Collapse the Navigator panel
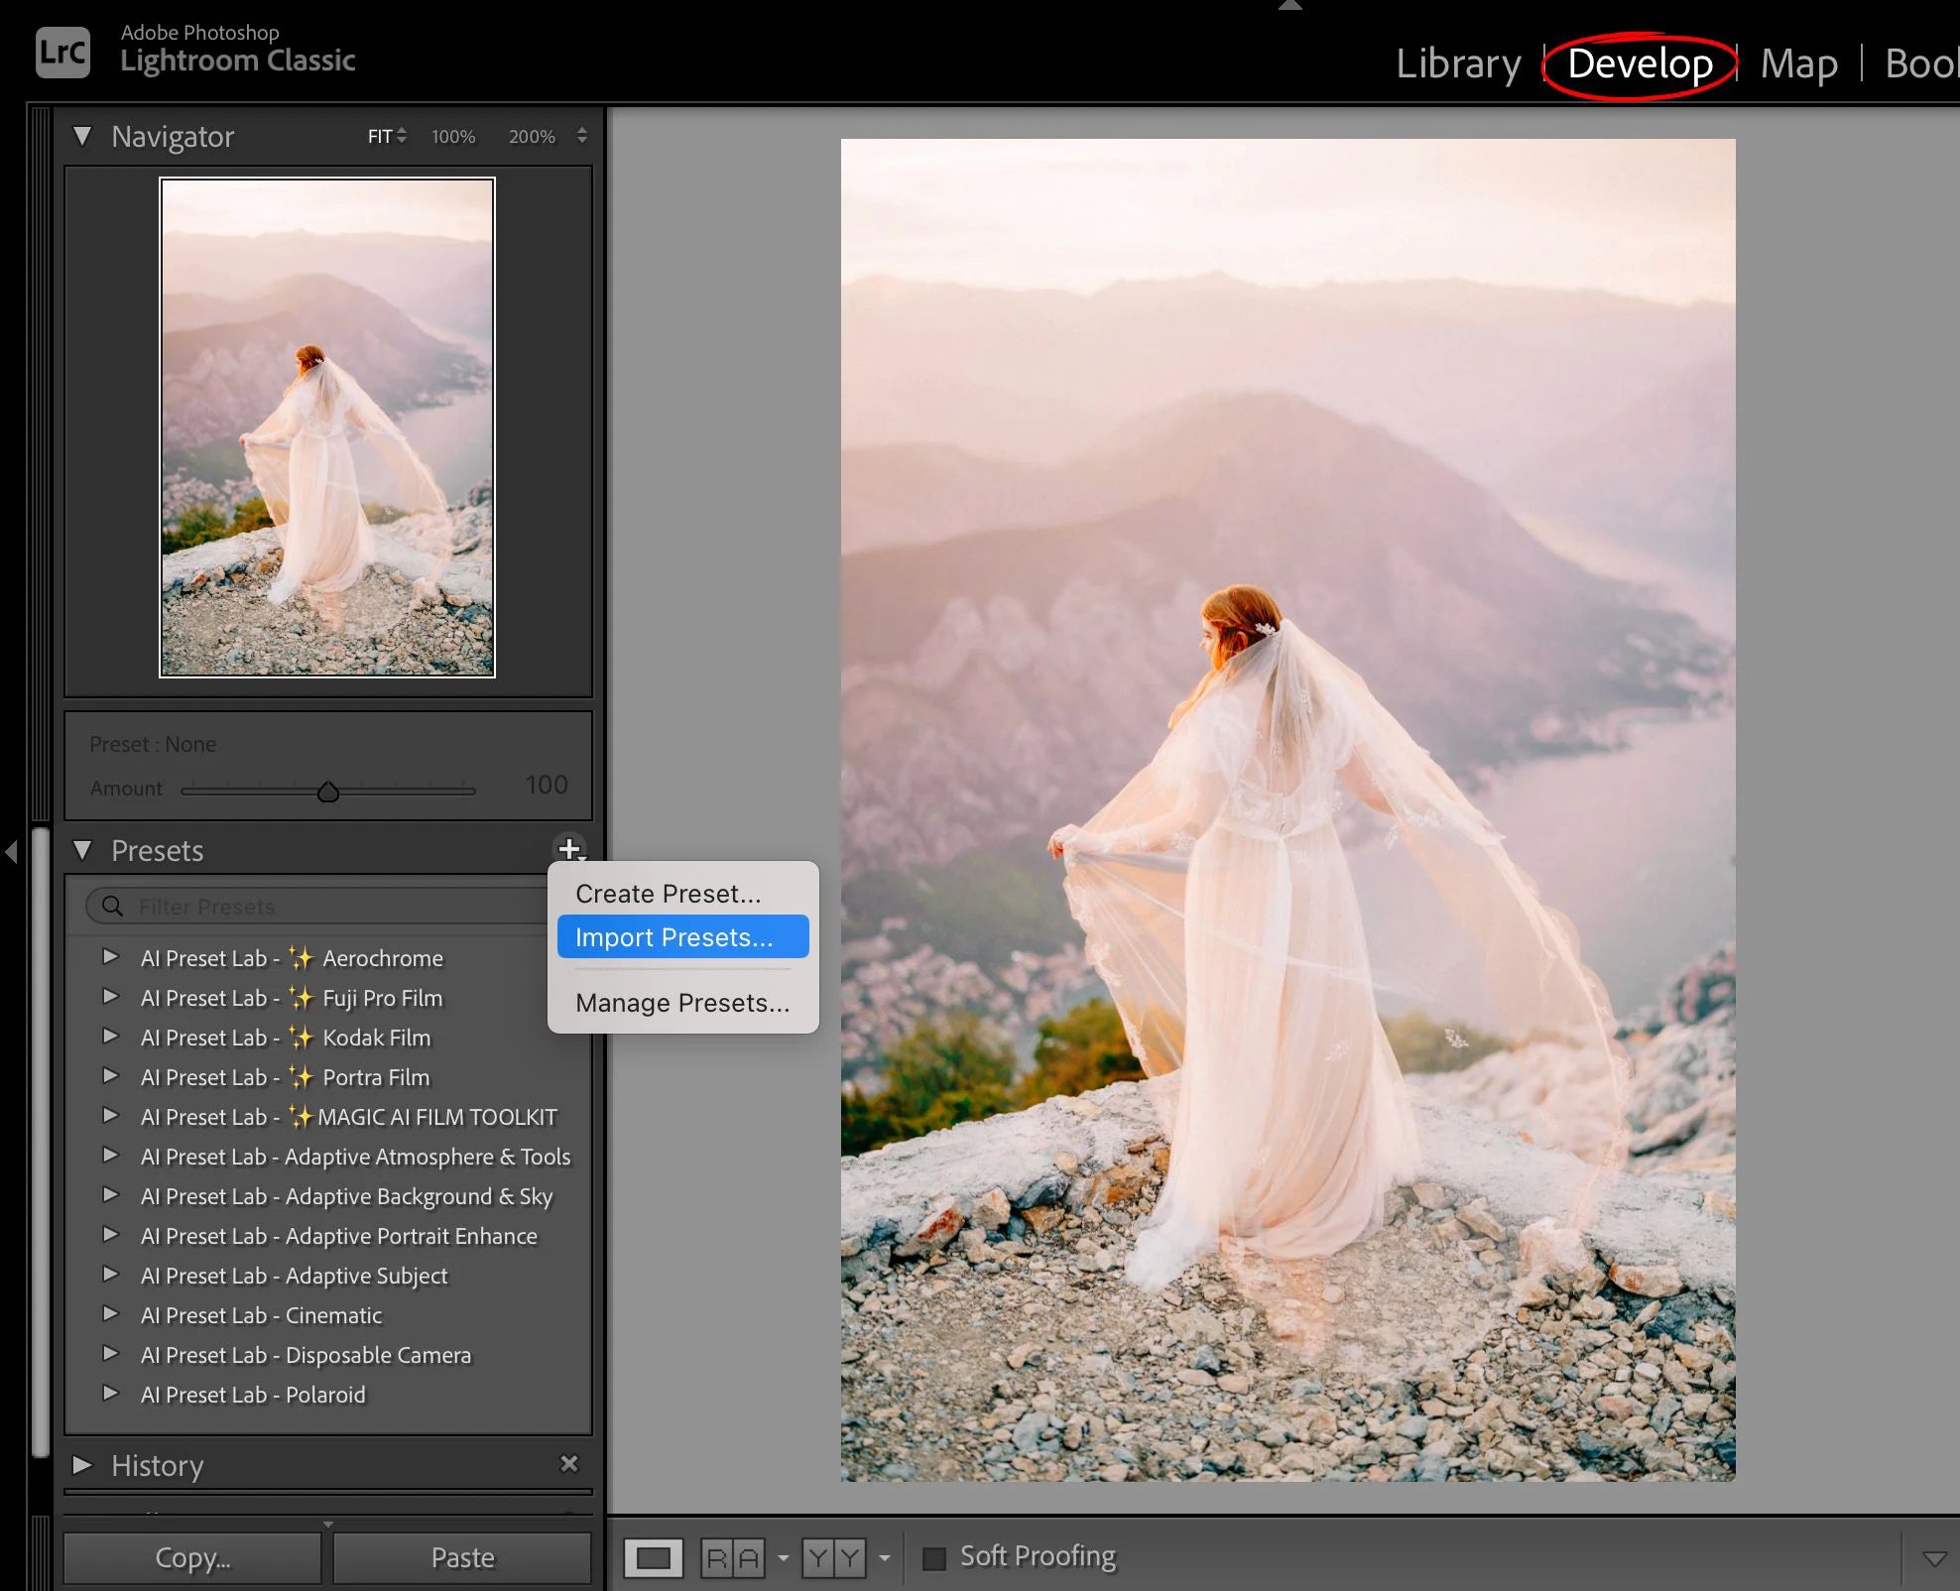Viewport: 1960px width, 1591px height. click(x=82, y=136)
